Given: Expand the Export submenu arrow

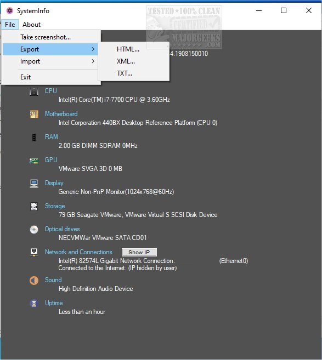Looking at the screenshot, I should point(93,49).
